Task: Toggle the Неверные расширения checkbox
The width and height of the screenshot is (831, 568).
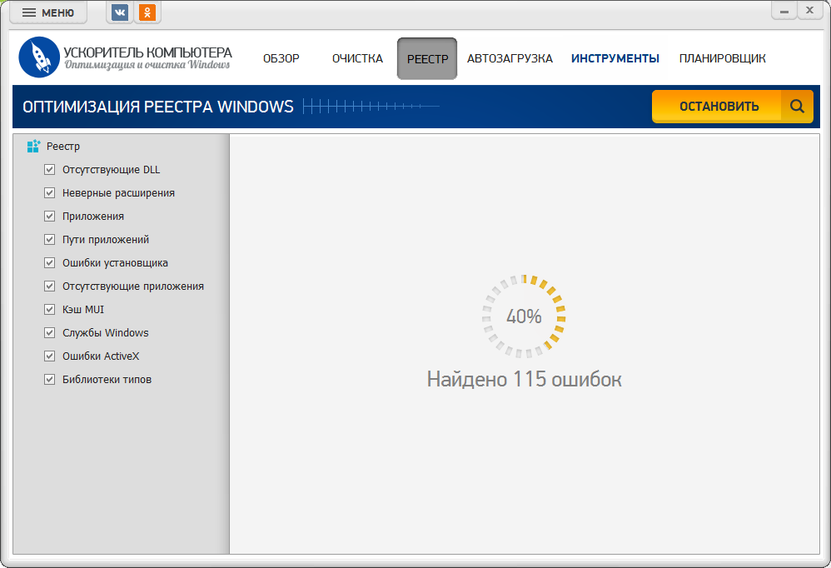Action: pos(49,193)
